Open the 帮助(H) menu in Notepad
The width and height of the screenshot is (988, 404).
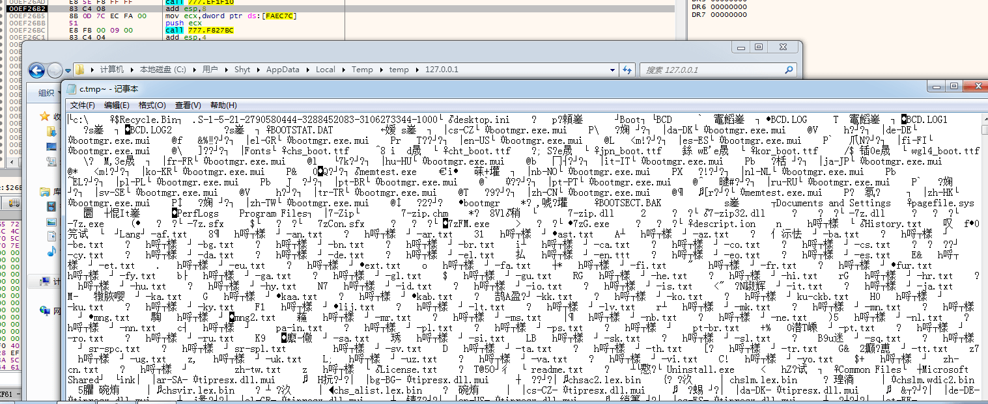coord(223,105)
